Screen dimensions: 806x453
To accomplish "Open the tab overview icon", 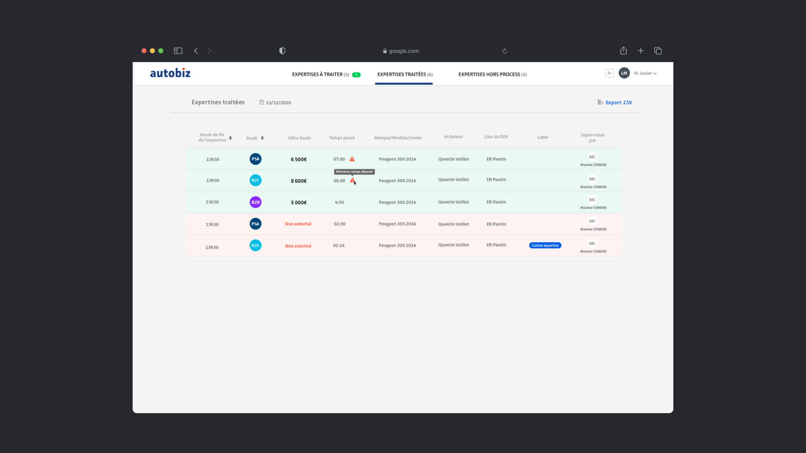I will (658, 51).
